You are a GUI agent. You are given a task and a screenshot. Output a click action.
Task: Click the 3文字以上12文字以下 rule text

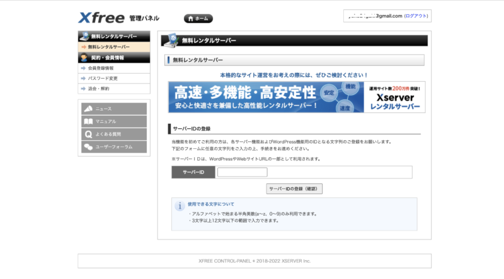(234, 221)
